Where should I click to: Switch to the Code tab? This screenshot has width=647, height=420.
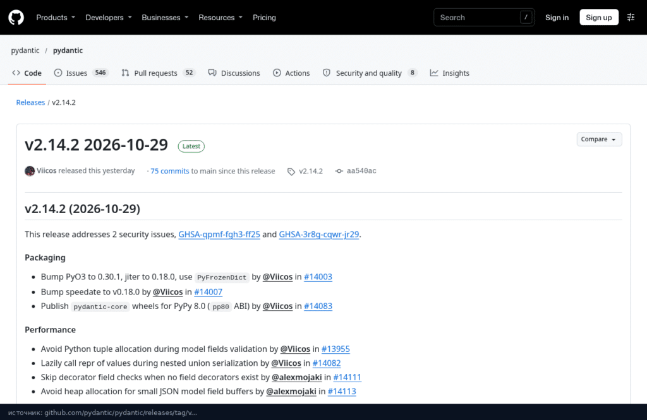pos(27,73)
